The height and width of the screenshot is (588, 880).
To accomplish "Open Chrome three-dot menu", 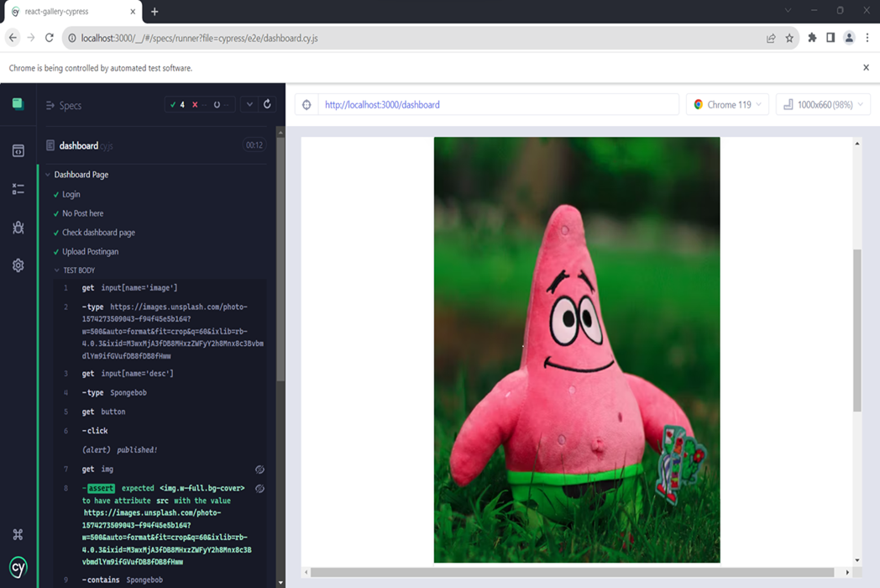I will coord(867,38).
